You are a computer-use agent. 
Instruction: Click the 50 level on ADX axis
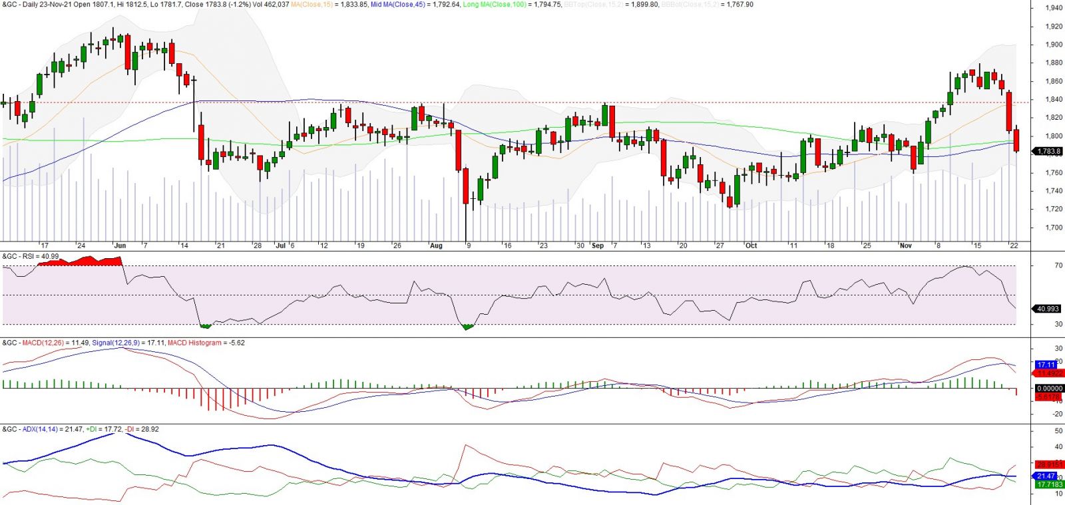tap(1058, 431)
